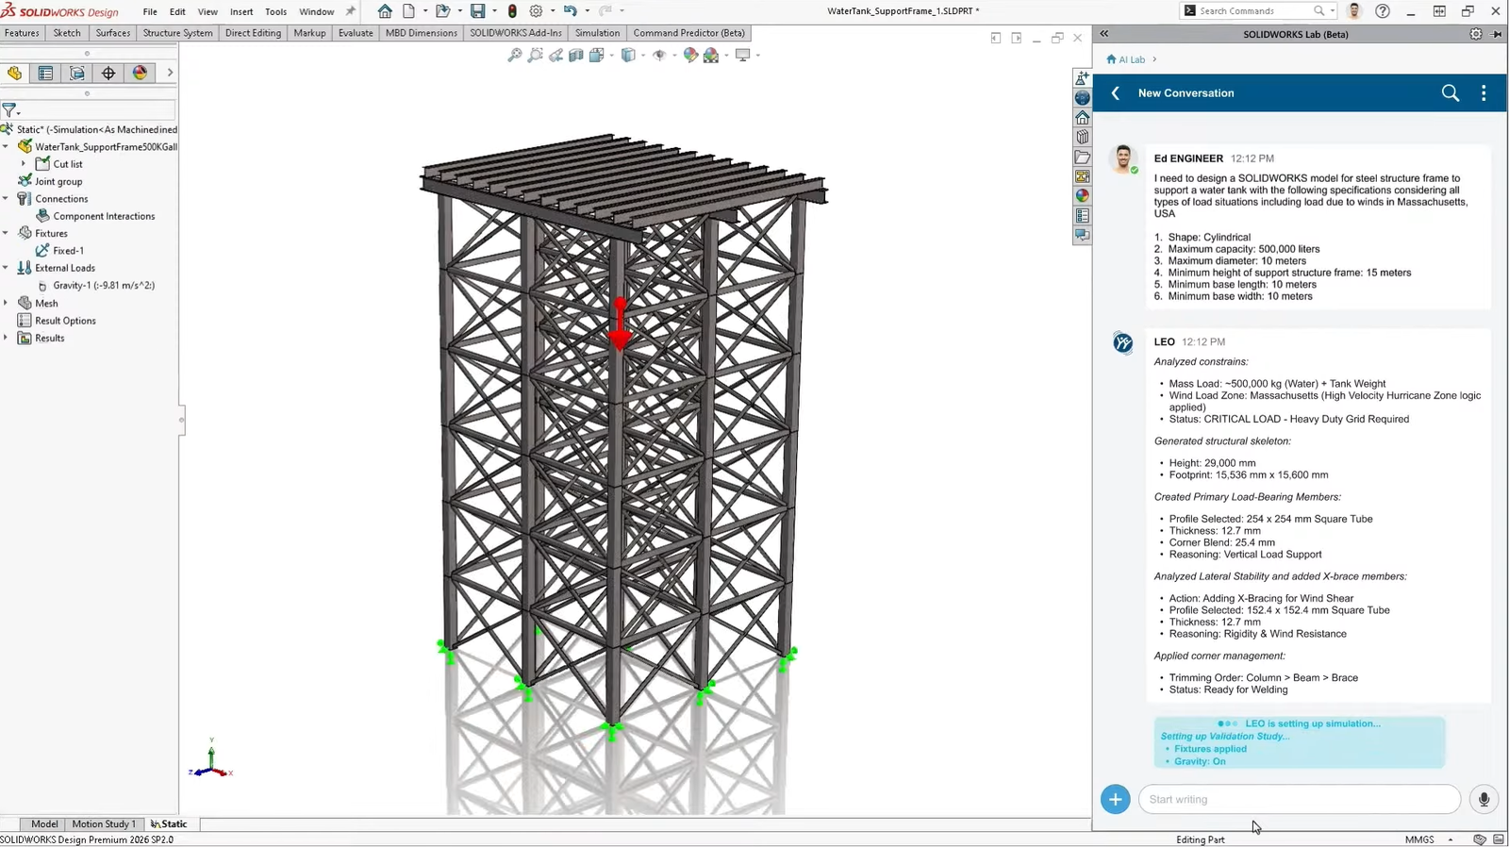The image size is (1509, 847).
Task: Click the AI Lab breadcrumb link
Action: [1131, 59]
